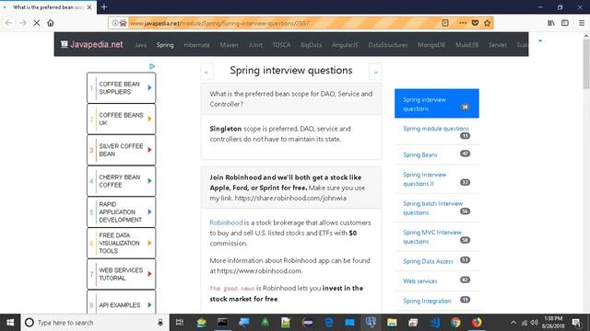Open Firefox from taskbar
This screenshot has height=331, width=590.
(477, 323)
